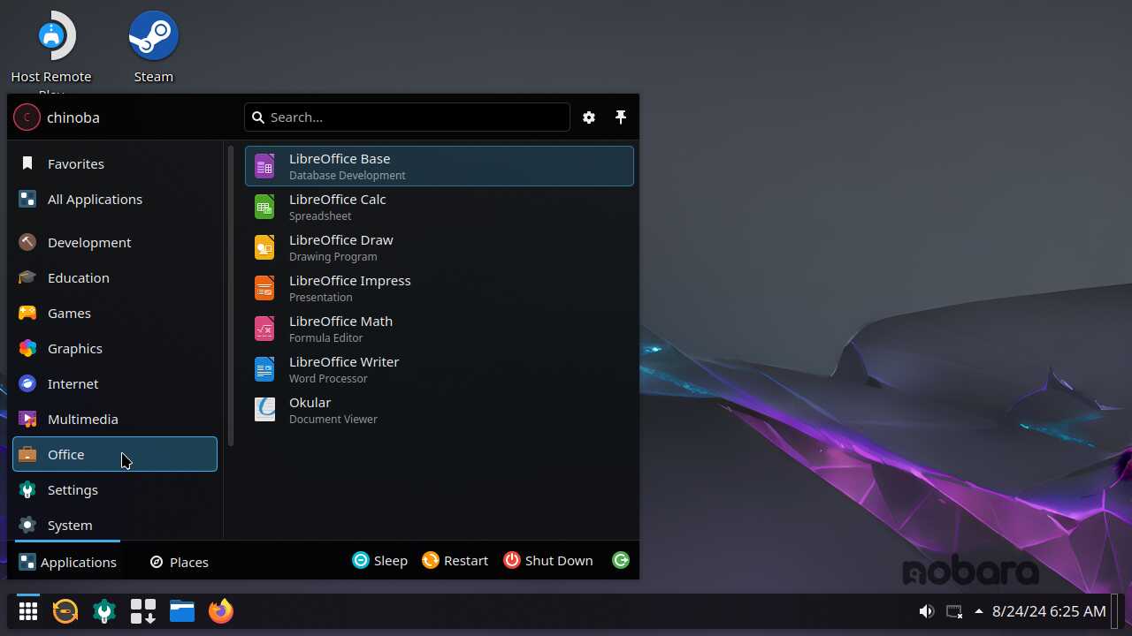Launch LibreOffice Base from the Office list
The width and height of the screenshot is (1132, 636).
[x=439, y=166]
